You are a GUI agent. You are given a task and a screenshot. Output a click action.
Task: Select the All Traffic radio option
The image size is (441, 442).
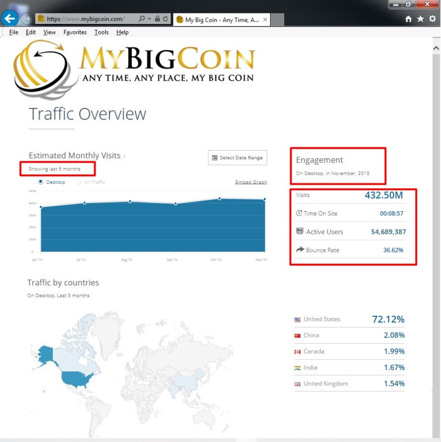pos(79,182)
